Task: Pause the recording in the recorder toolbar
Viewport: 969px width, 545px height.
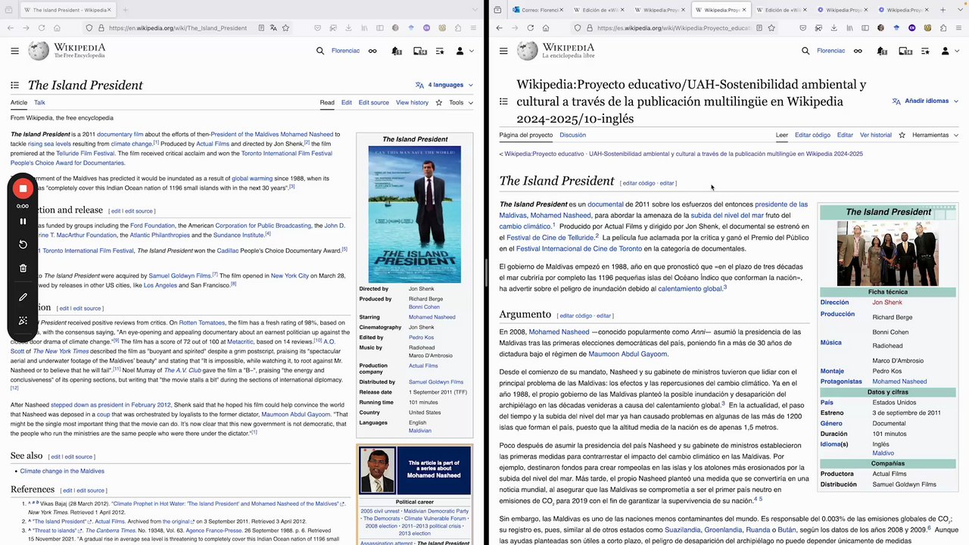Action: [x=23, y=222]
